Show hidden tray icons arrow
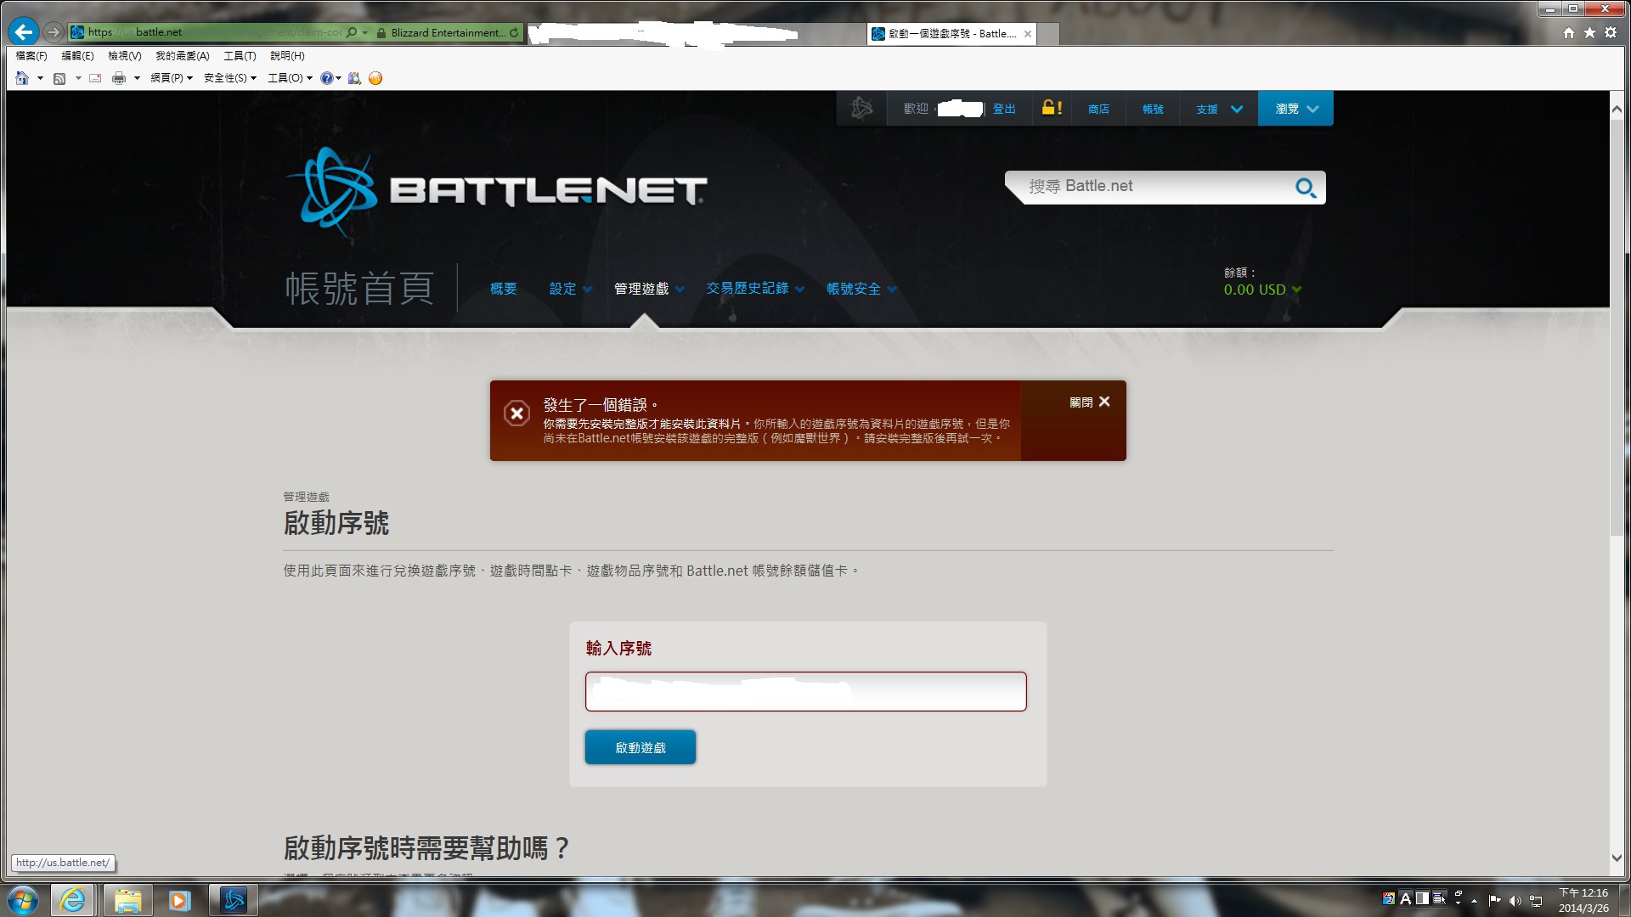 [x=1474, y=901]
